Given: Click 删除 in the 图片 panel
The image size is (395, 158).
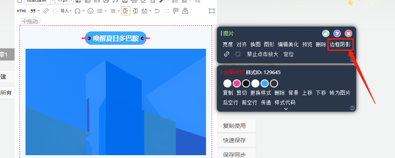Looking at the screenshot, I should (321, 45).
